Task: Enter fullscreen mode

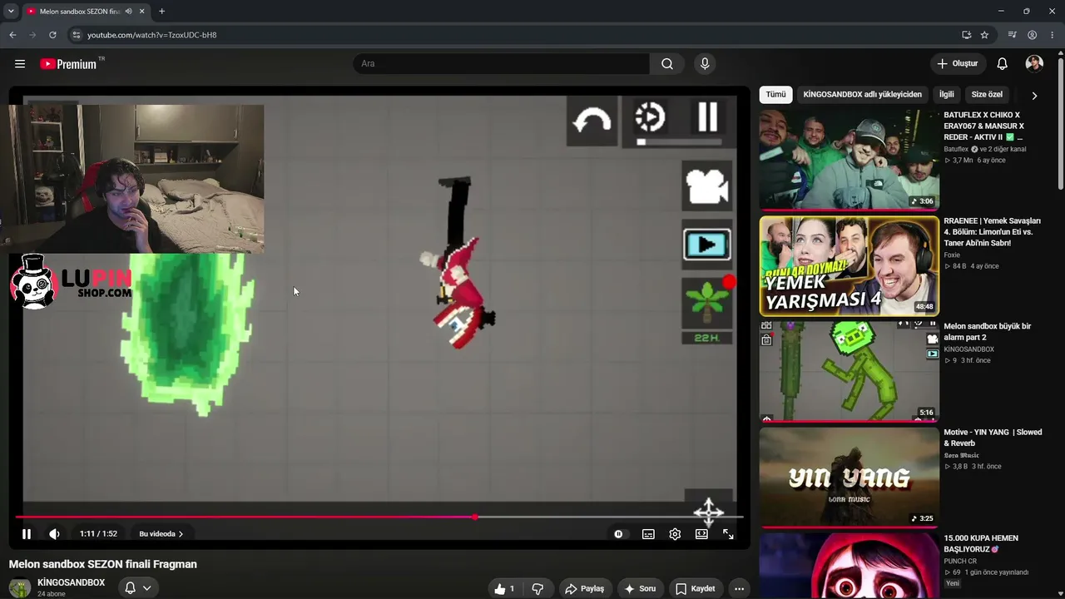Action: pyautogui.click(x=728, y=534)
